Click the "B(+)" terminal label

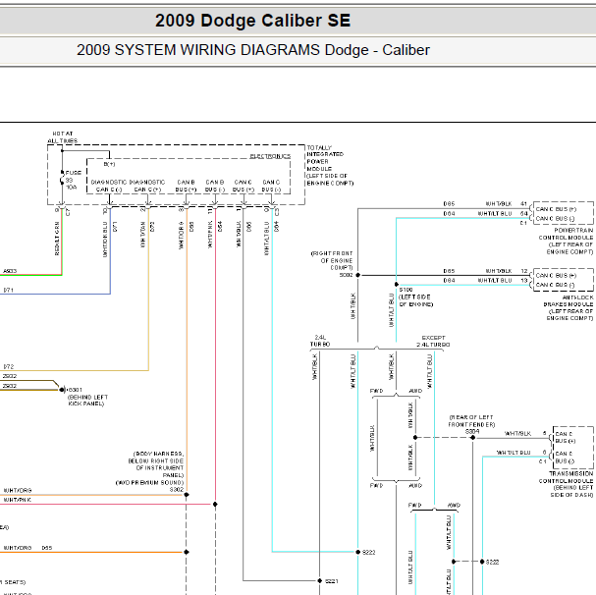point(109,164)
